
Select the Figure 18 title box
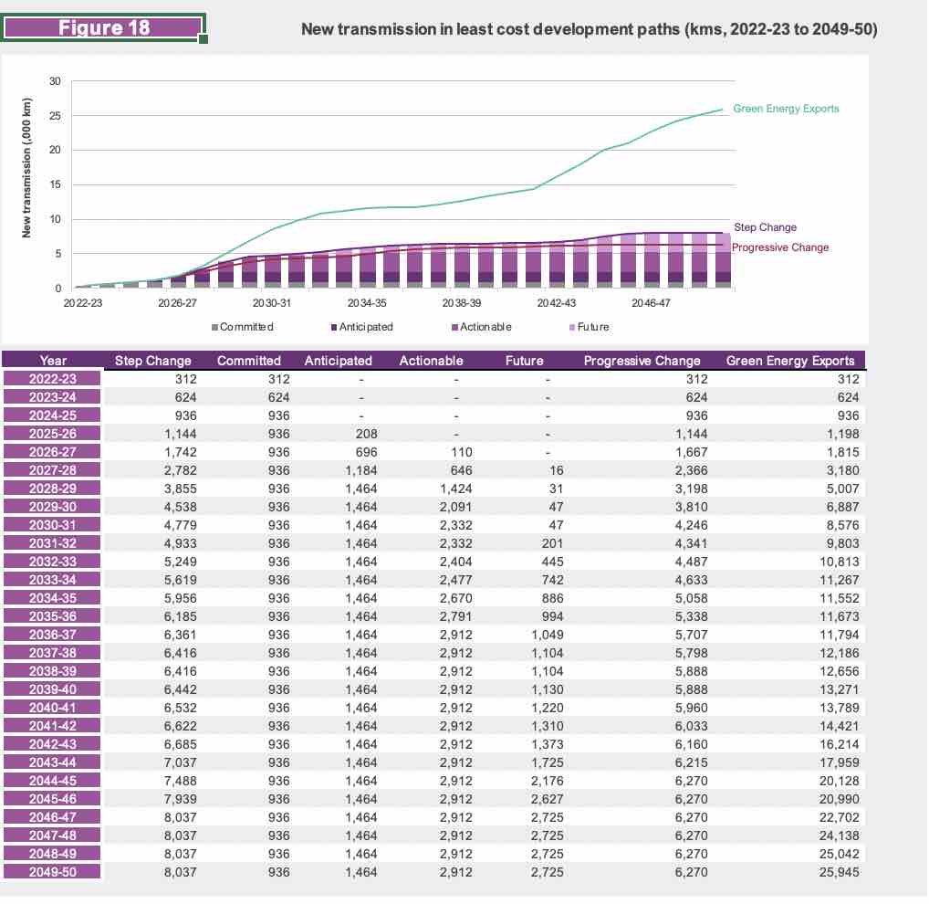[104, 26]
